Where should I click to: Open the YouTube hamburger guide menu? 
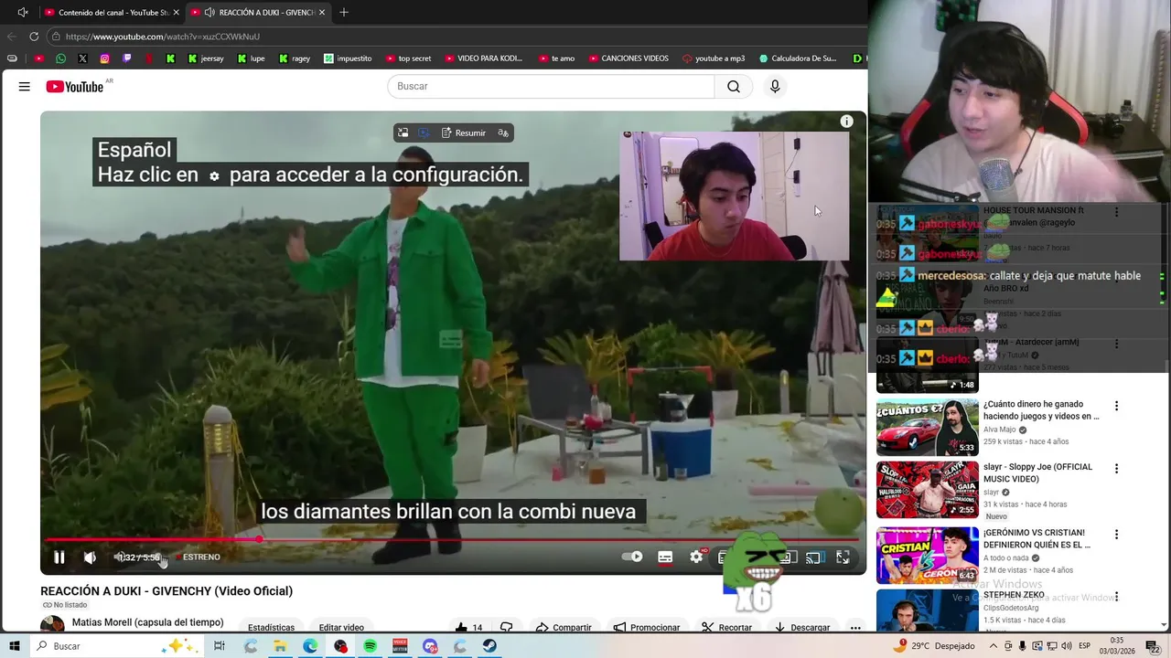25,87
